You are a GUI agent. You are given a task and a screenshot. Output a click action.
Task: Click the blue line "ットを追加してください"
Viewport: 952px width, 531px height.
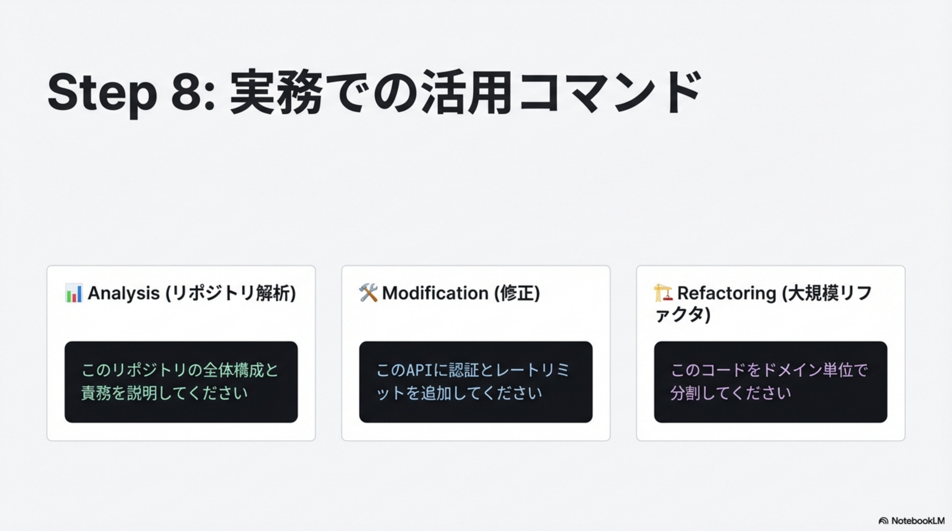[459, 393]
